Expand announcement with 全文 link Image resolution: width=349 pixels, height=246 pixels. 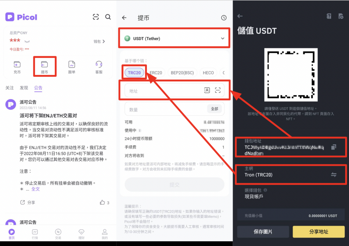[35, 189]
